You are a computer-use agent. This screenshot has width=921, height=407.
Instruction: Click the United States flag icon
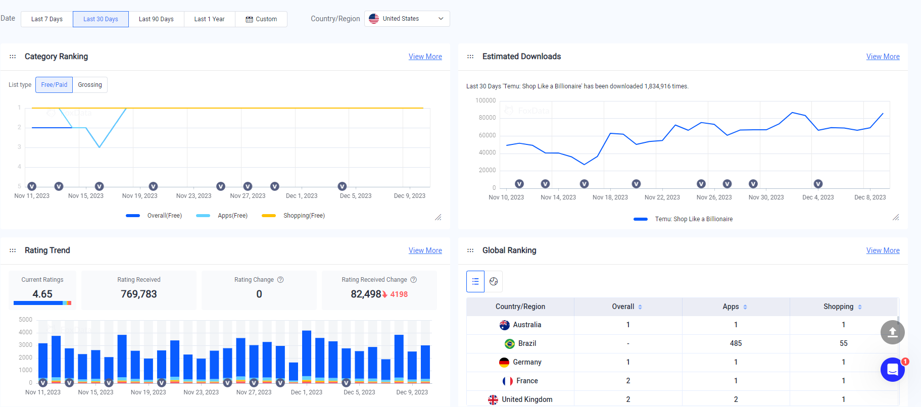click(x=374, y=19)
